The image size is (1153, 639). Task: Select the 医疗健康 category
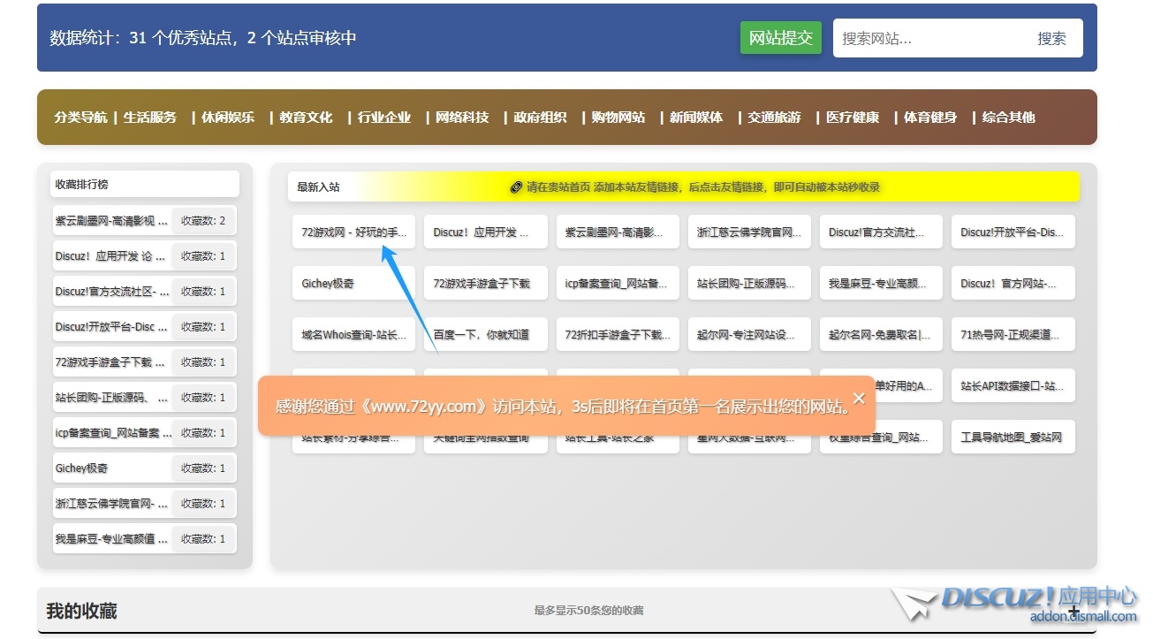click(x=853, y=118)
